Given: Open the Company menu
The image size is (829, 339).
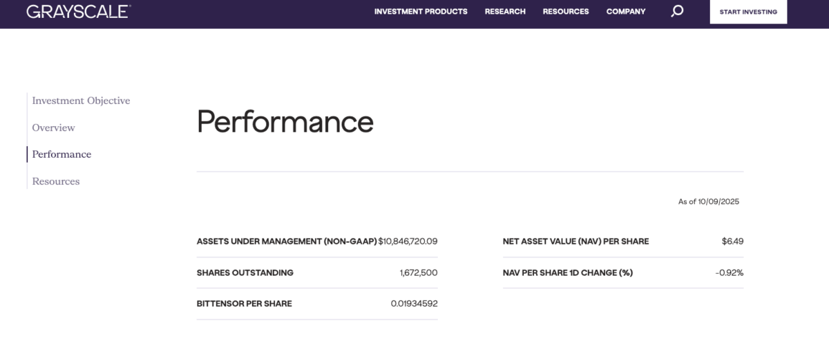Looking at the screenshot, I should [x=626, y=12].
